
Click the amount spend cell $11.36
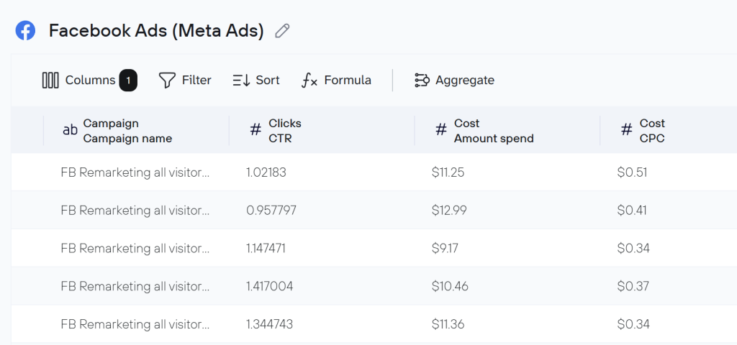[x=448, y=324]
